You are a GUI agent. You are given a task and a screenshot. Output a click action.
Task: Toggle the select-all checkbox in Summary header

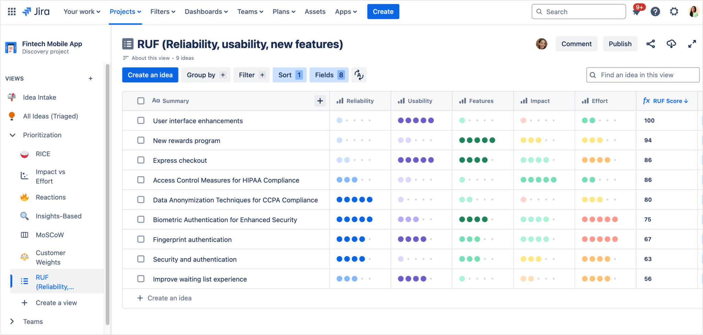point(141,101)
